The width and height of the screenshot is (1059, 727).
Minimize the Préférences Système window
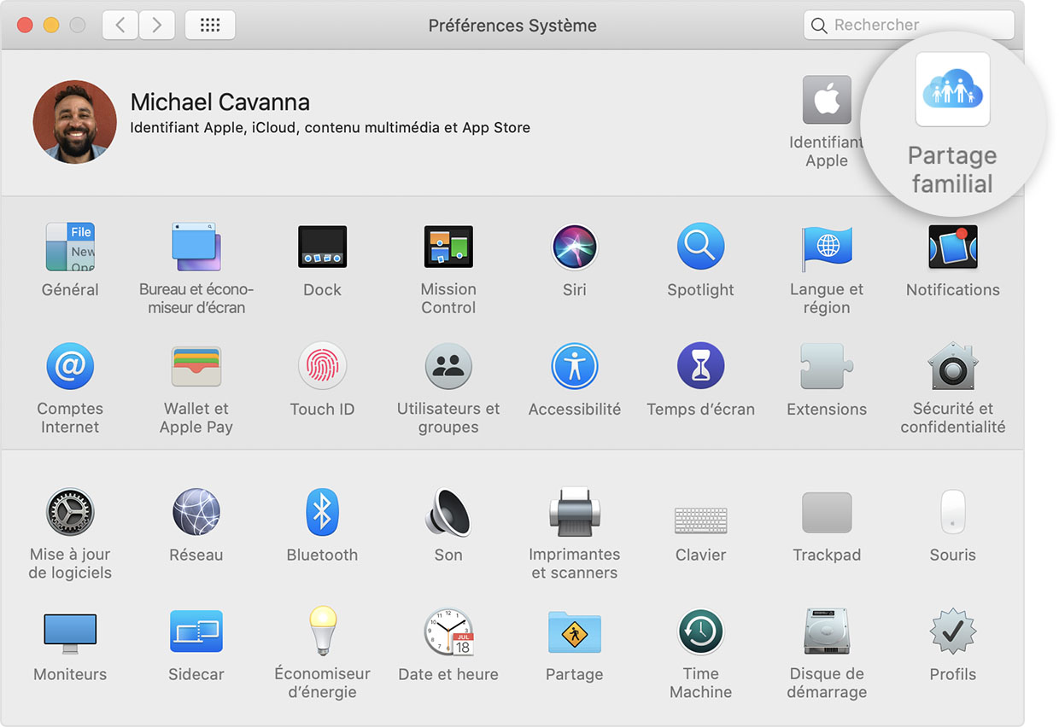tap(51, 25)
